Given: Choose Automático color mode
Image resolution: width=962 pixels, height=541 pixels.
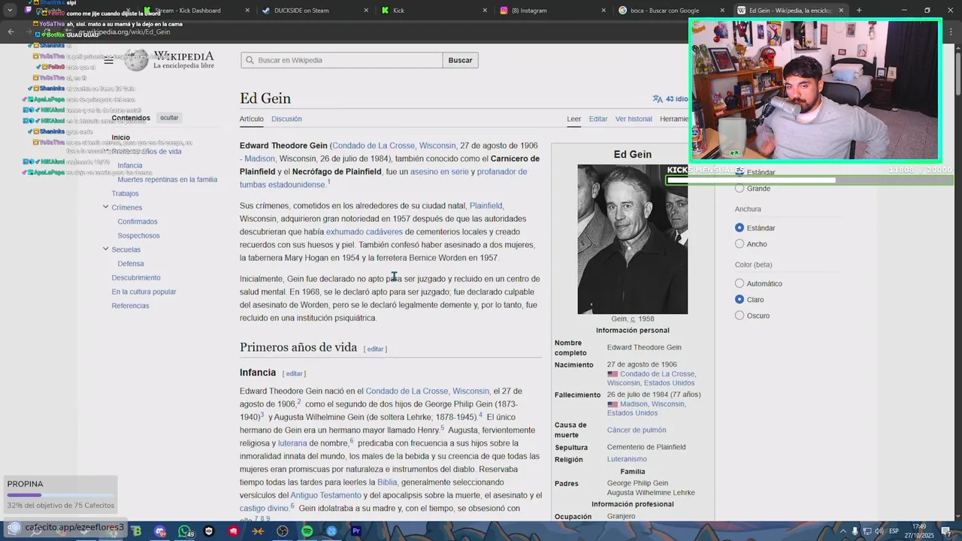Looking at the screenshot, I should point(740,283).
